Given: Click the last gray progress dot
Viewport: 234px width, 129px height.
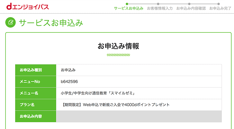Looking at the screenshot, I should click(219, 4).
